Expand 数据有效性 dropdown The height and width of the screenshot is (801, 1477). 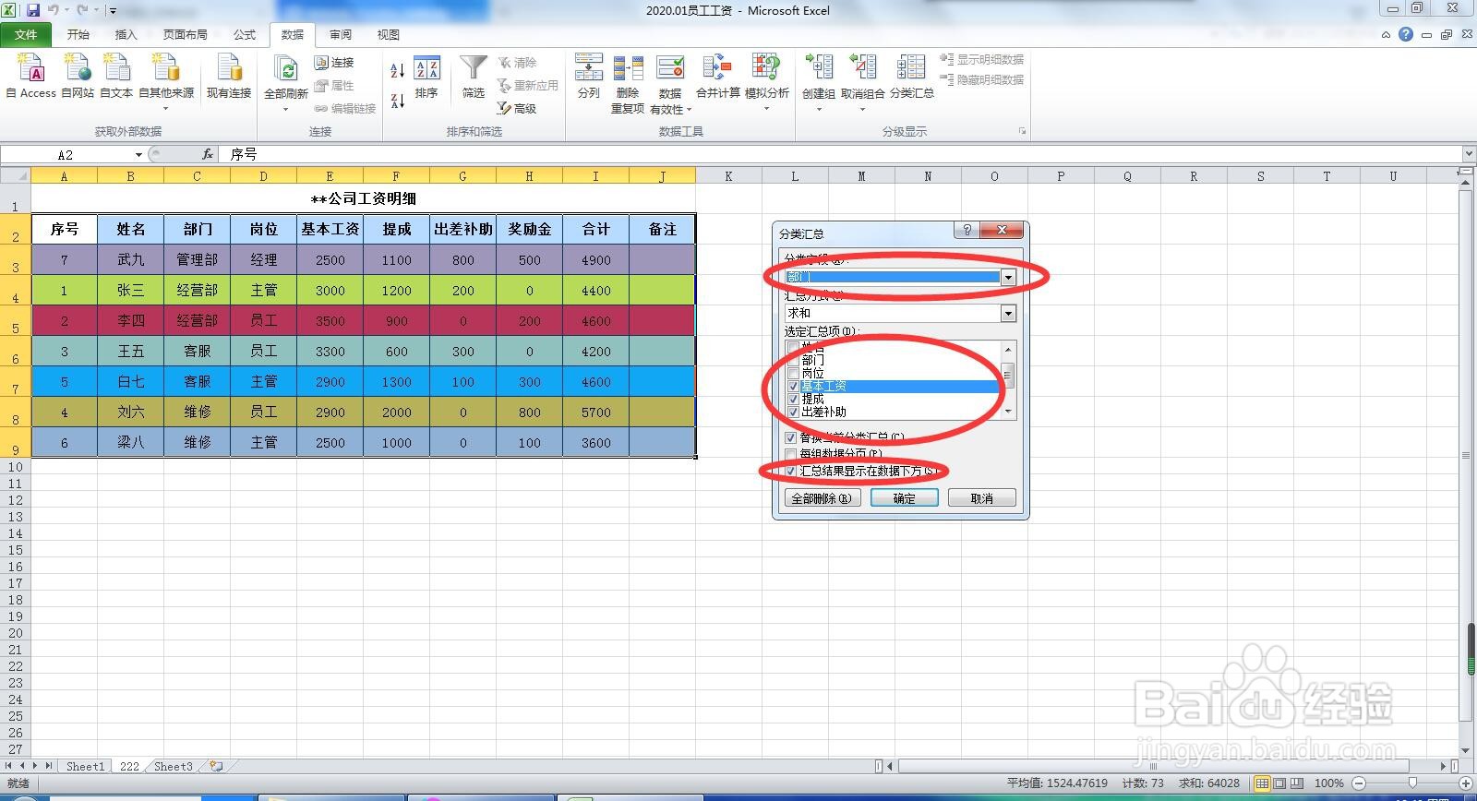click(x=689, y=109)
